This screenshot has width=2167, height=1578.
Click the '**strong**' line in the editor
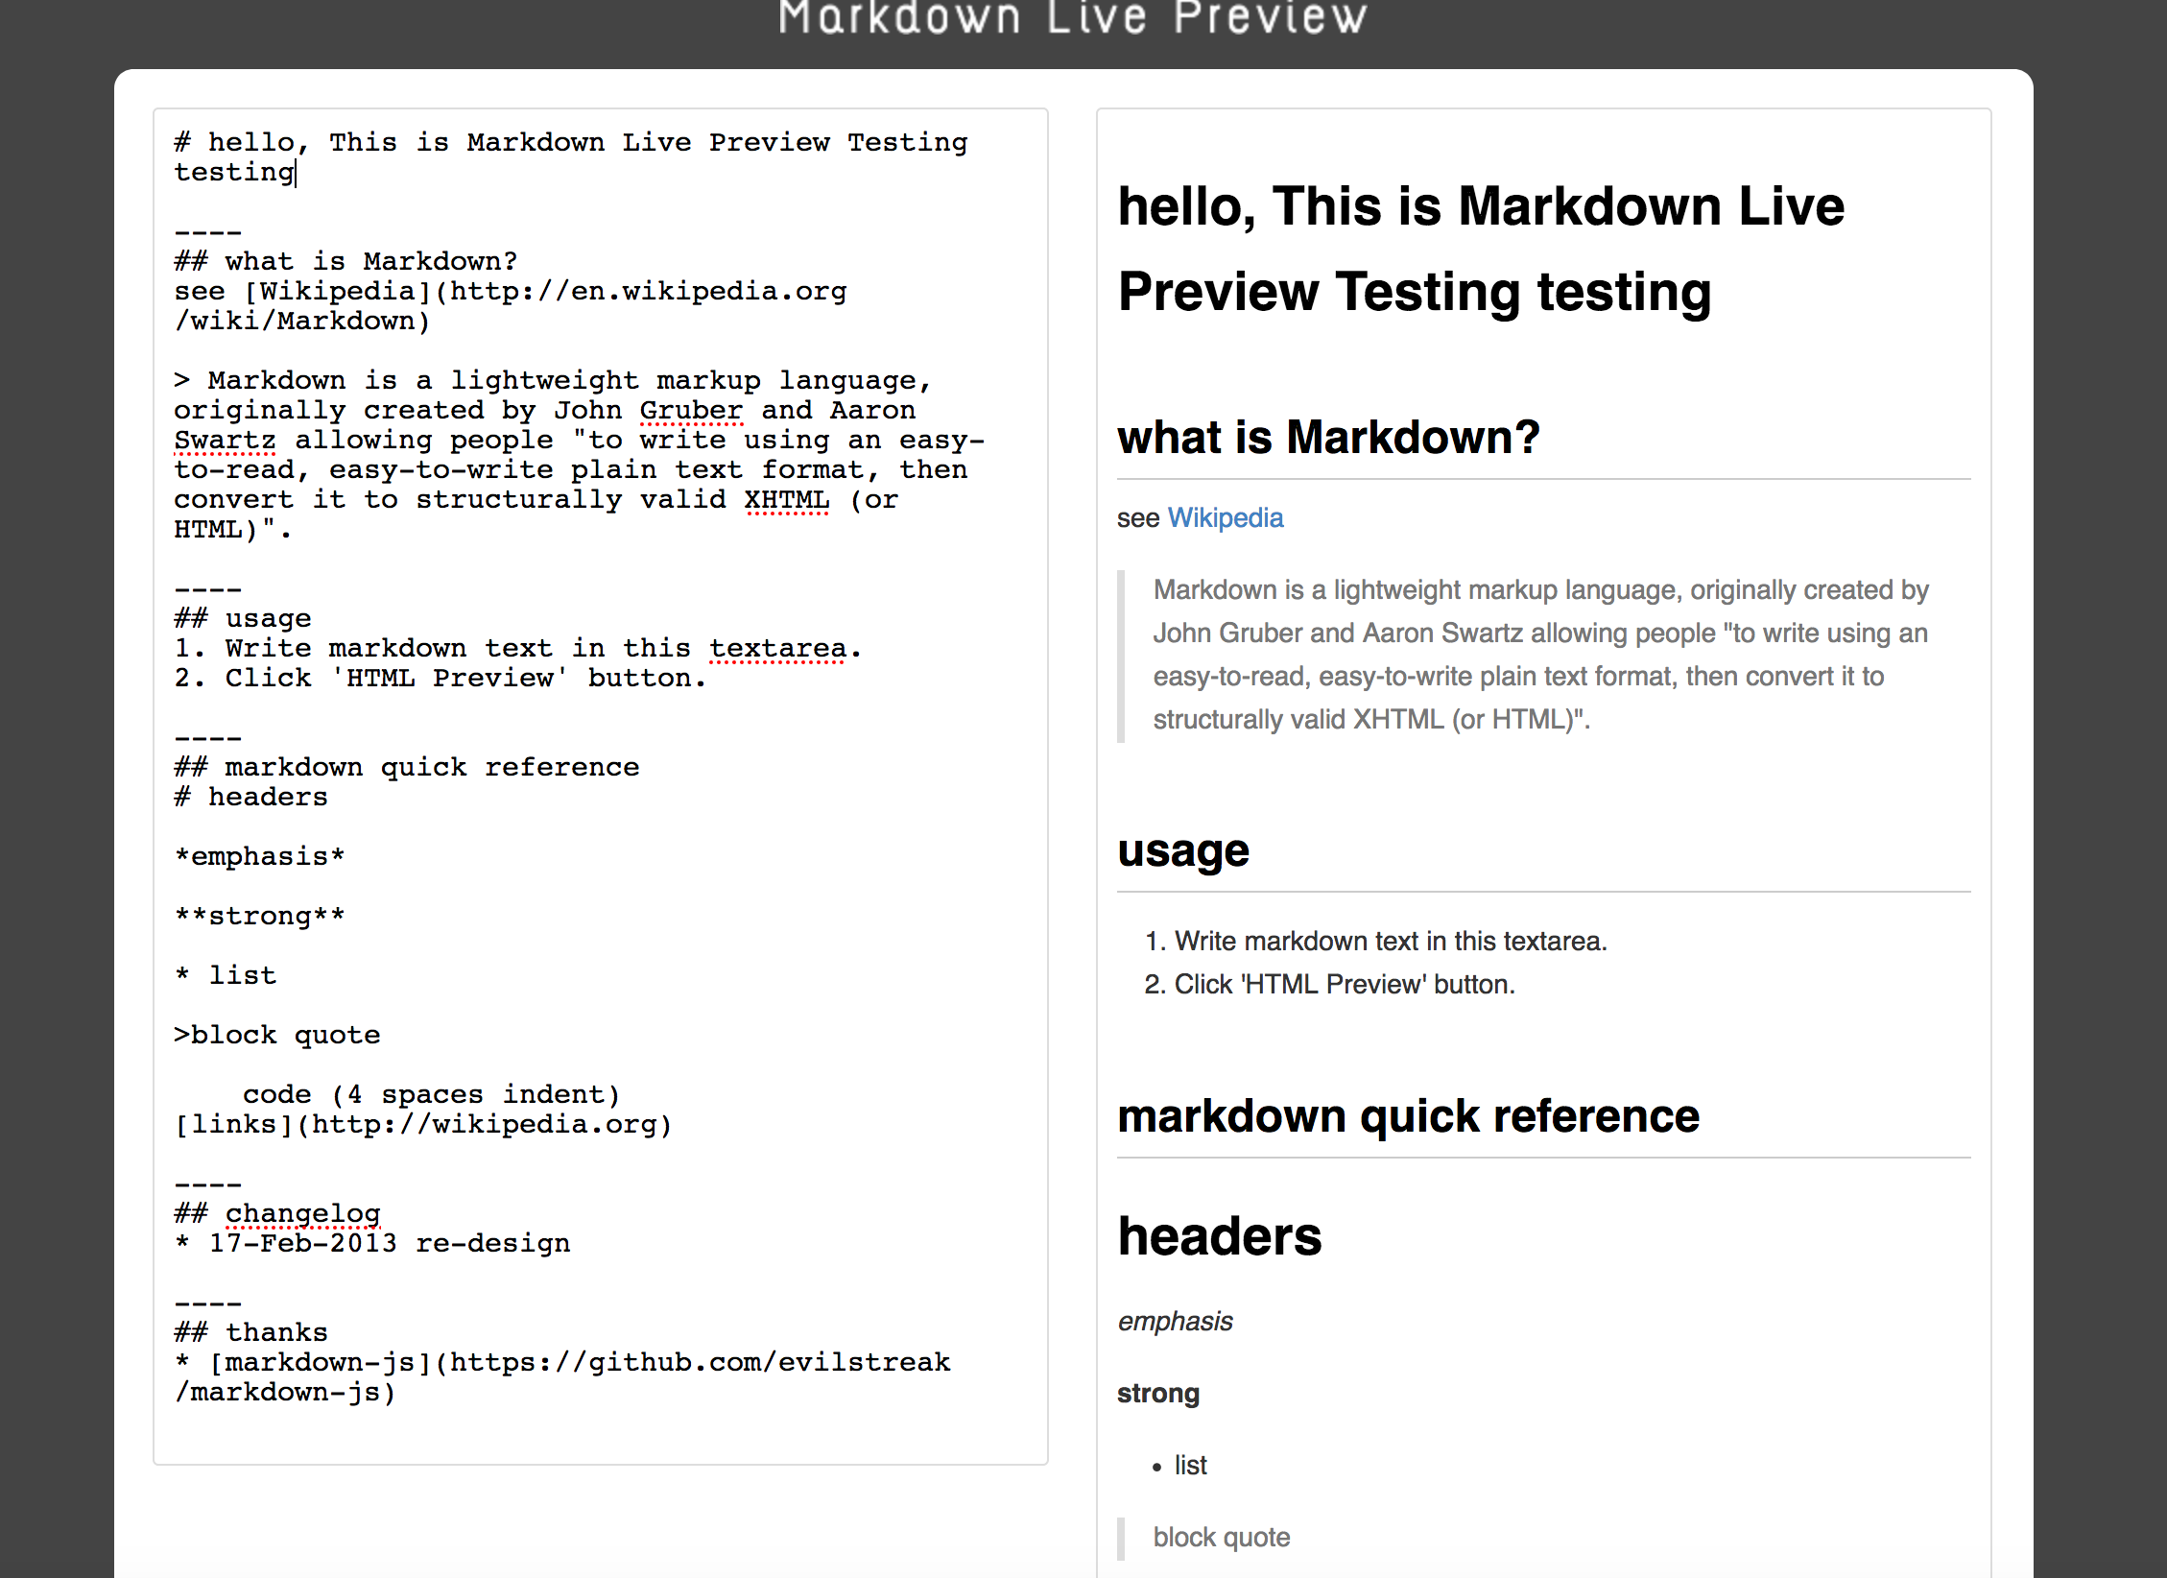tap(259, 916)
